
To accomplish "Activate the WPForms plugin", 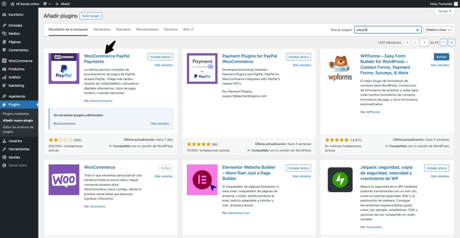I will pyautogui.click(x=441, y=57).
